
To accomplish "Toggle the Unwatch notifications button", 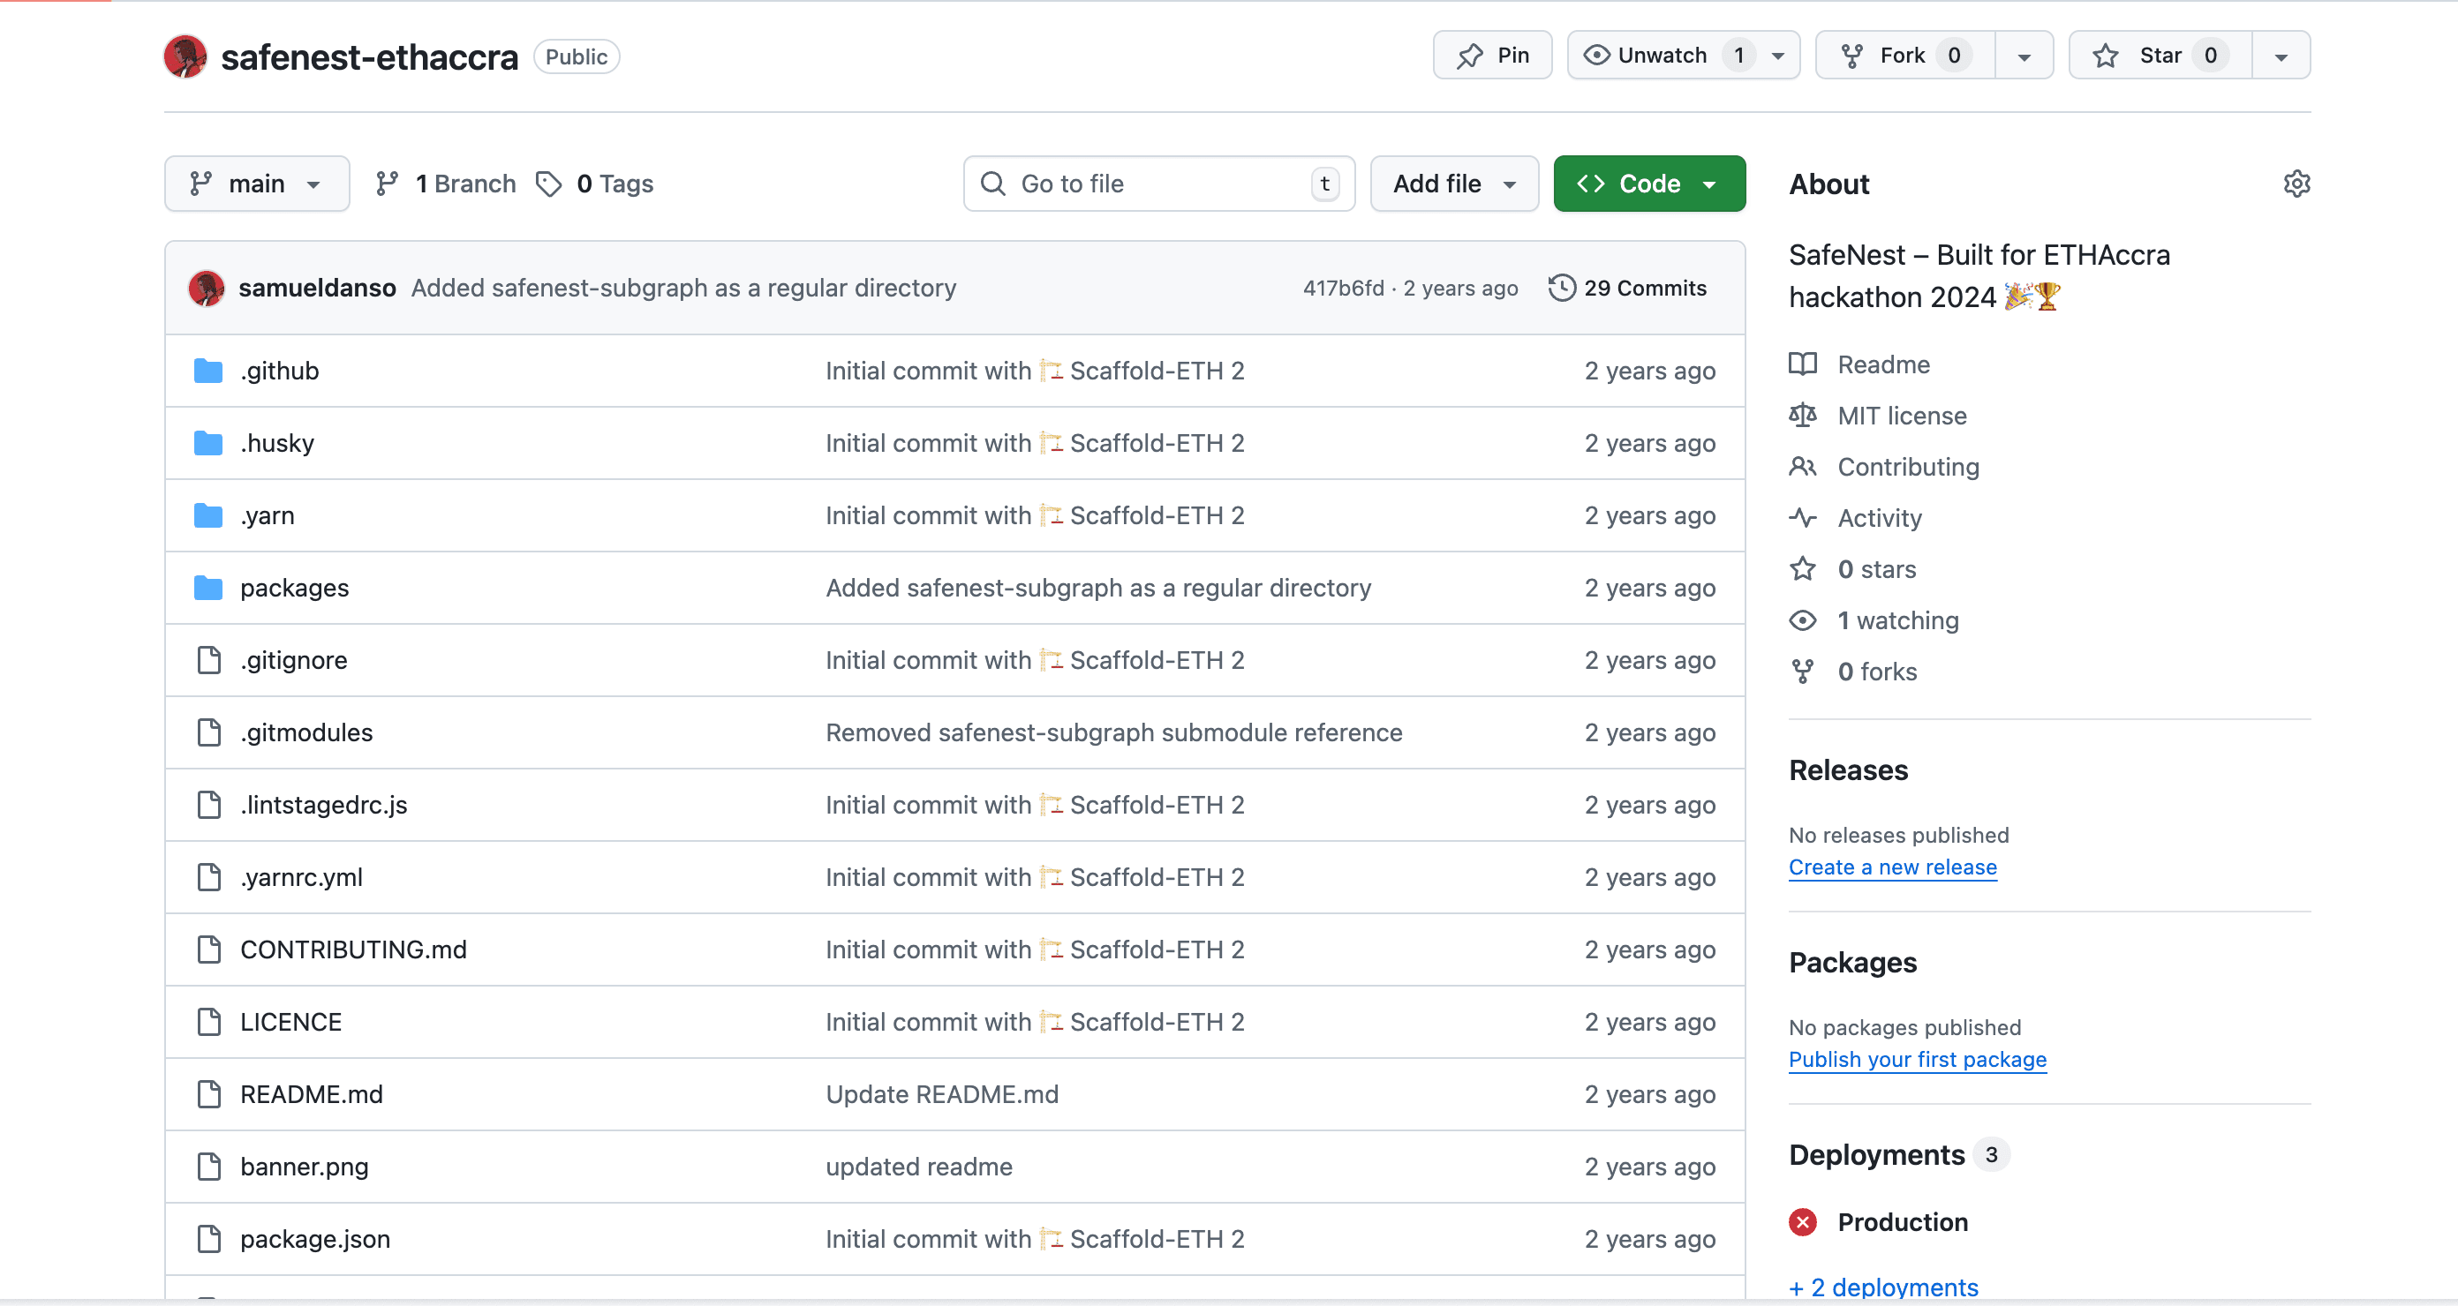I will tap(1663, 56).
